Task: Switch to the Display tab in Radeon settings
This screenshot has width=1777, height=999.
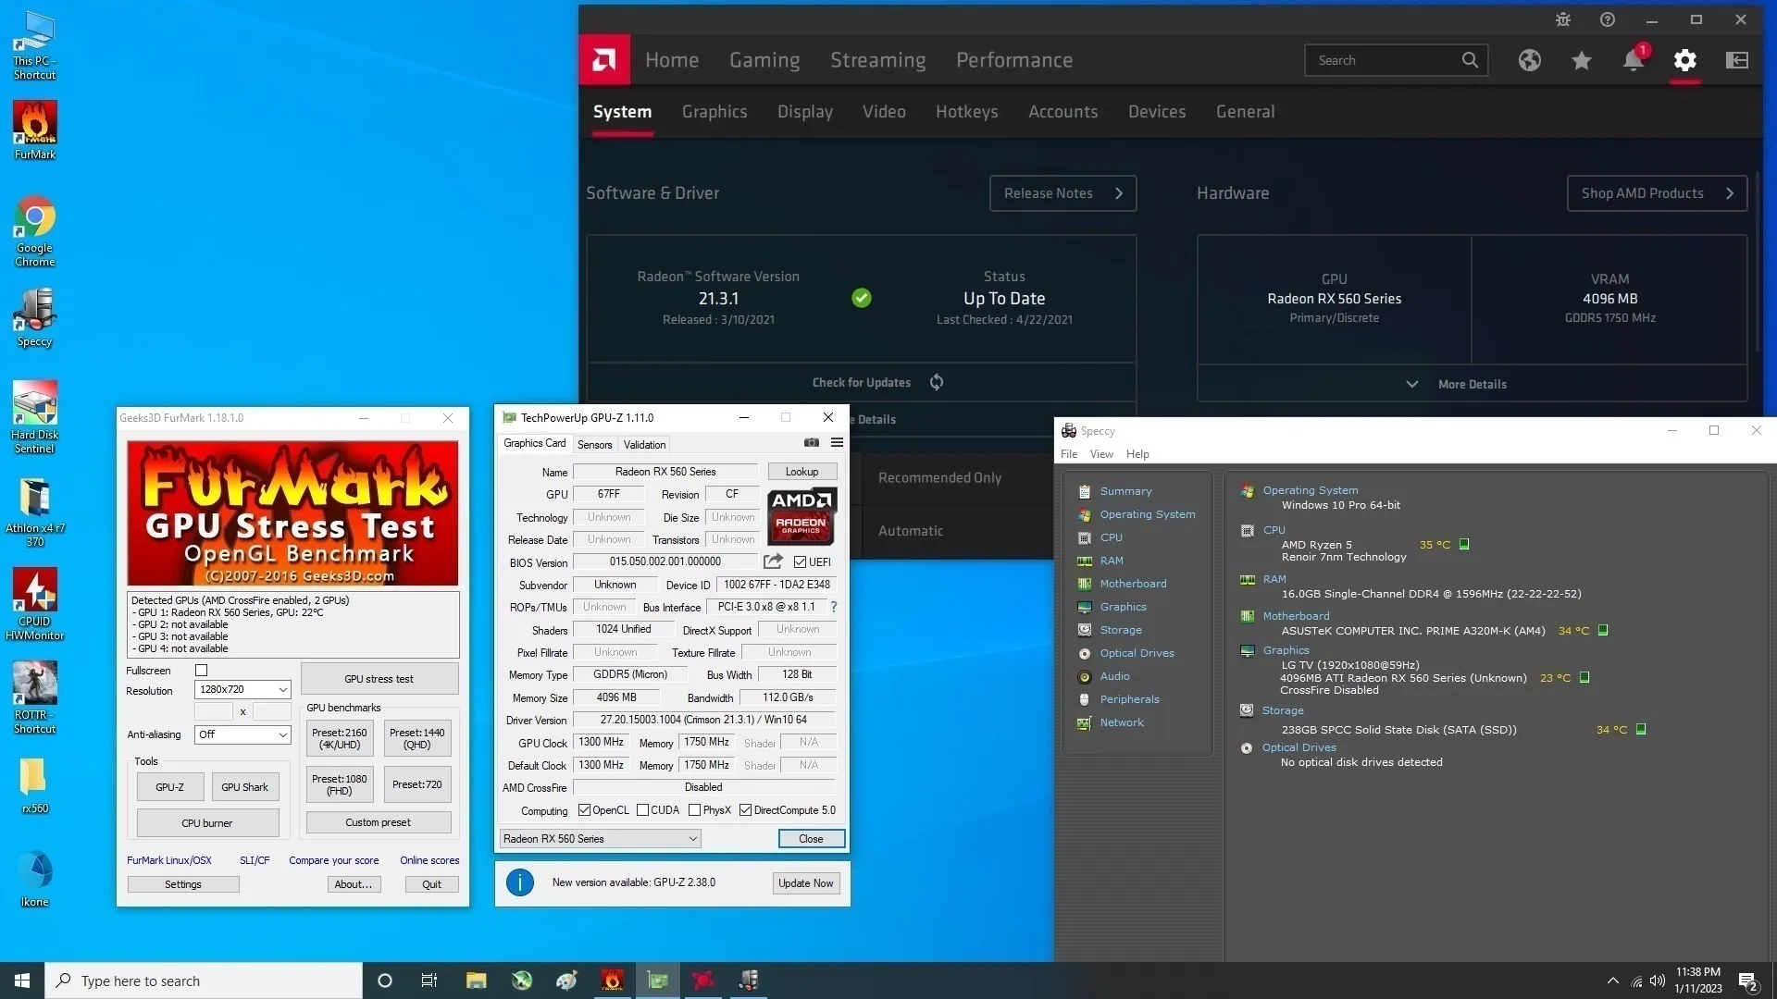Action: pos(805,112)
